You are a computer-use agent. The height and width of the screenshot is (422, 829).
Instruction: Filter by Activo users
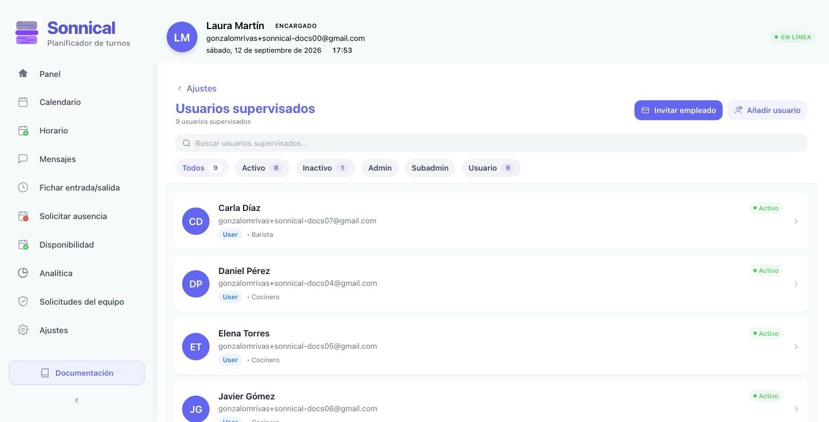[262, 168]
